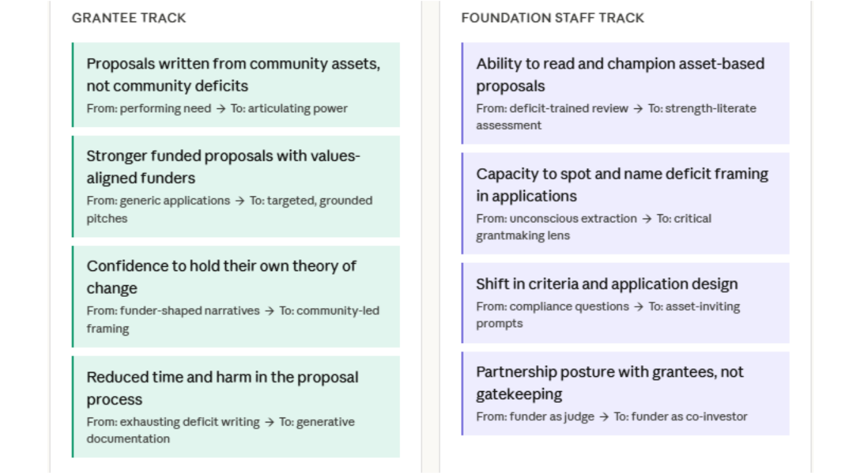
Task: Click arrow after 'generic applications' text
Action: tap(239, 201)
